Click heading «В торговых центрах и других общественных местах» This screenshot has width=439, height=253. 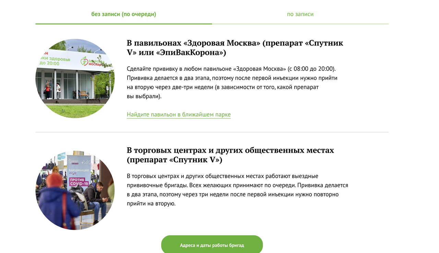230,155
